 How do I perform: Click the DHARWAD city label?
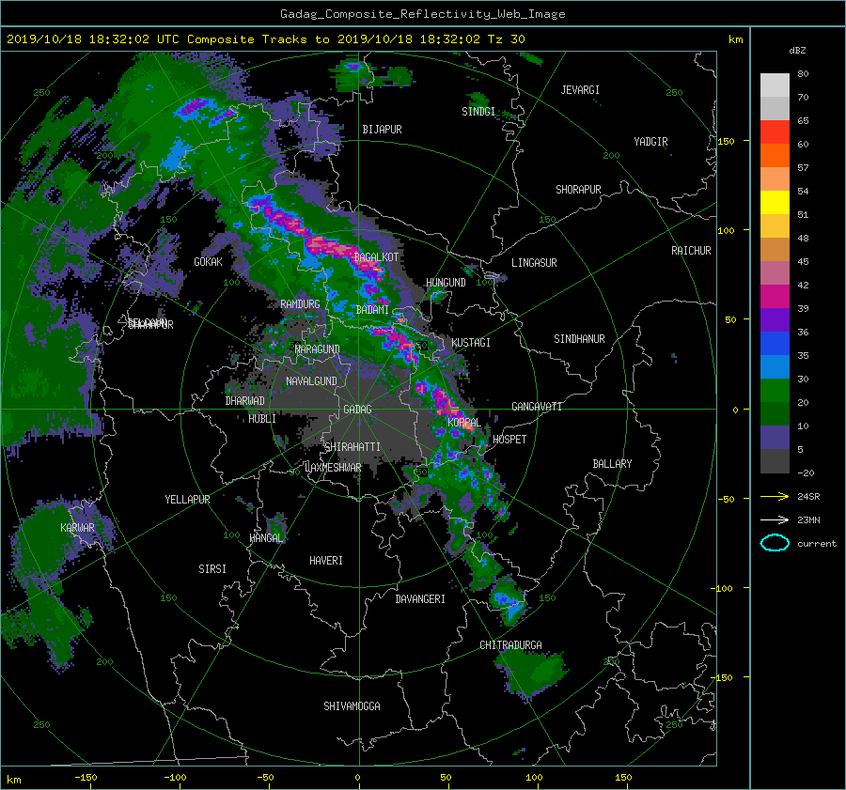[x=245, y=401]
